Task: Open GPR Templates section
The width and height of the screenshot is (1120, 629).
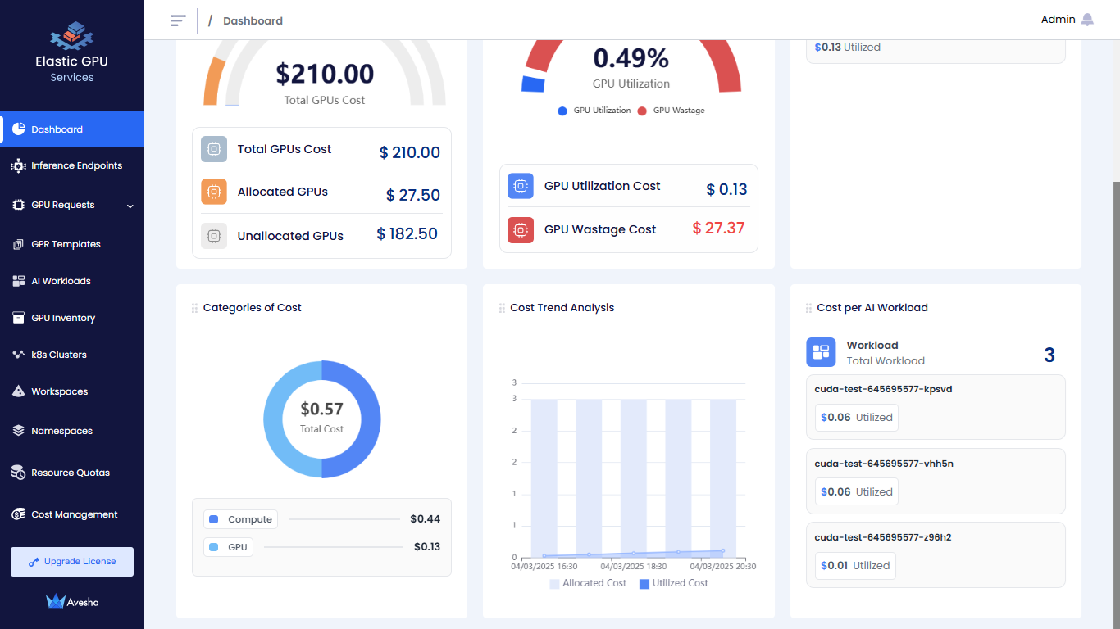Action: click(x=72, y=244)
